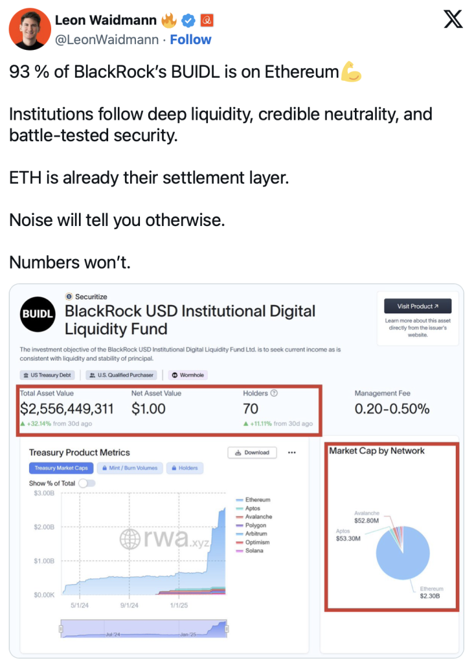Click the Securitize issuer icon
The height and width of the screenshot is (663, 474).
click(69, 297)
